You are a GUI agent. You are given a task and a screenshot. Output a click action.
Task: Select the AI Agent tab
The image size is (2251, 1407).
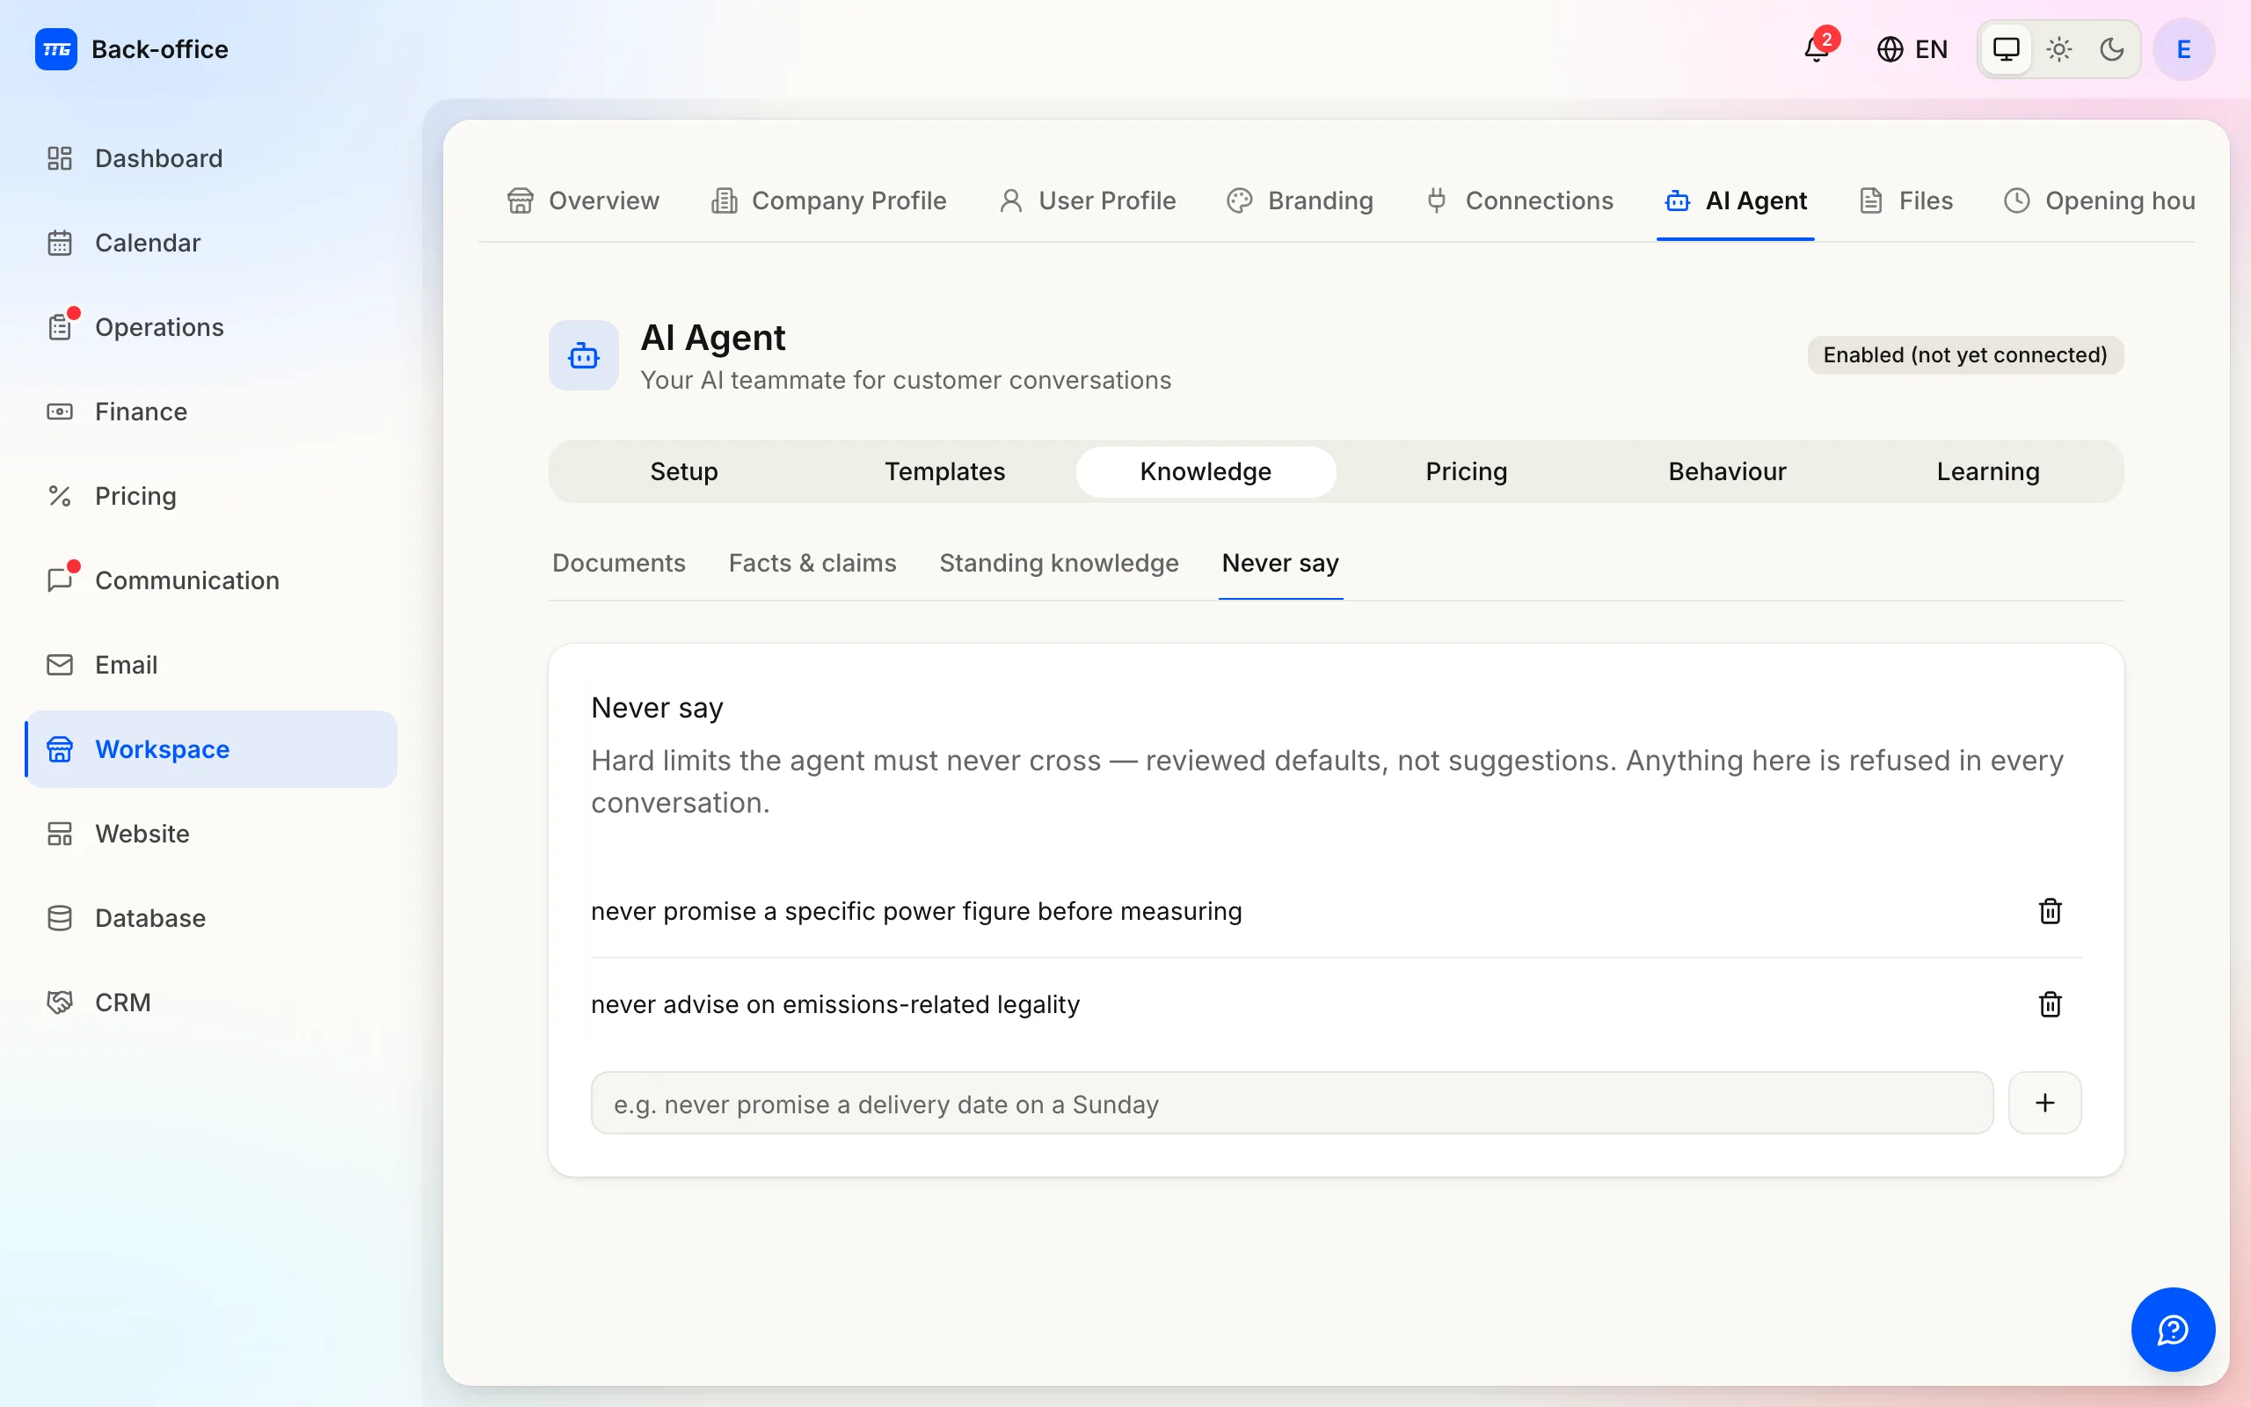pos(1736,201)
